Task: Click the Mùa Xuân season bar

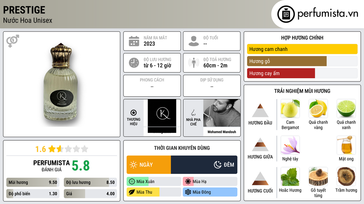Action: click(154, 182)
